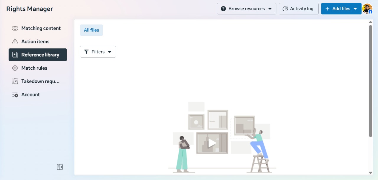Open Match rules page
378x180 pixels.
[x=34, y=68]
